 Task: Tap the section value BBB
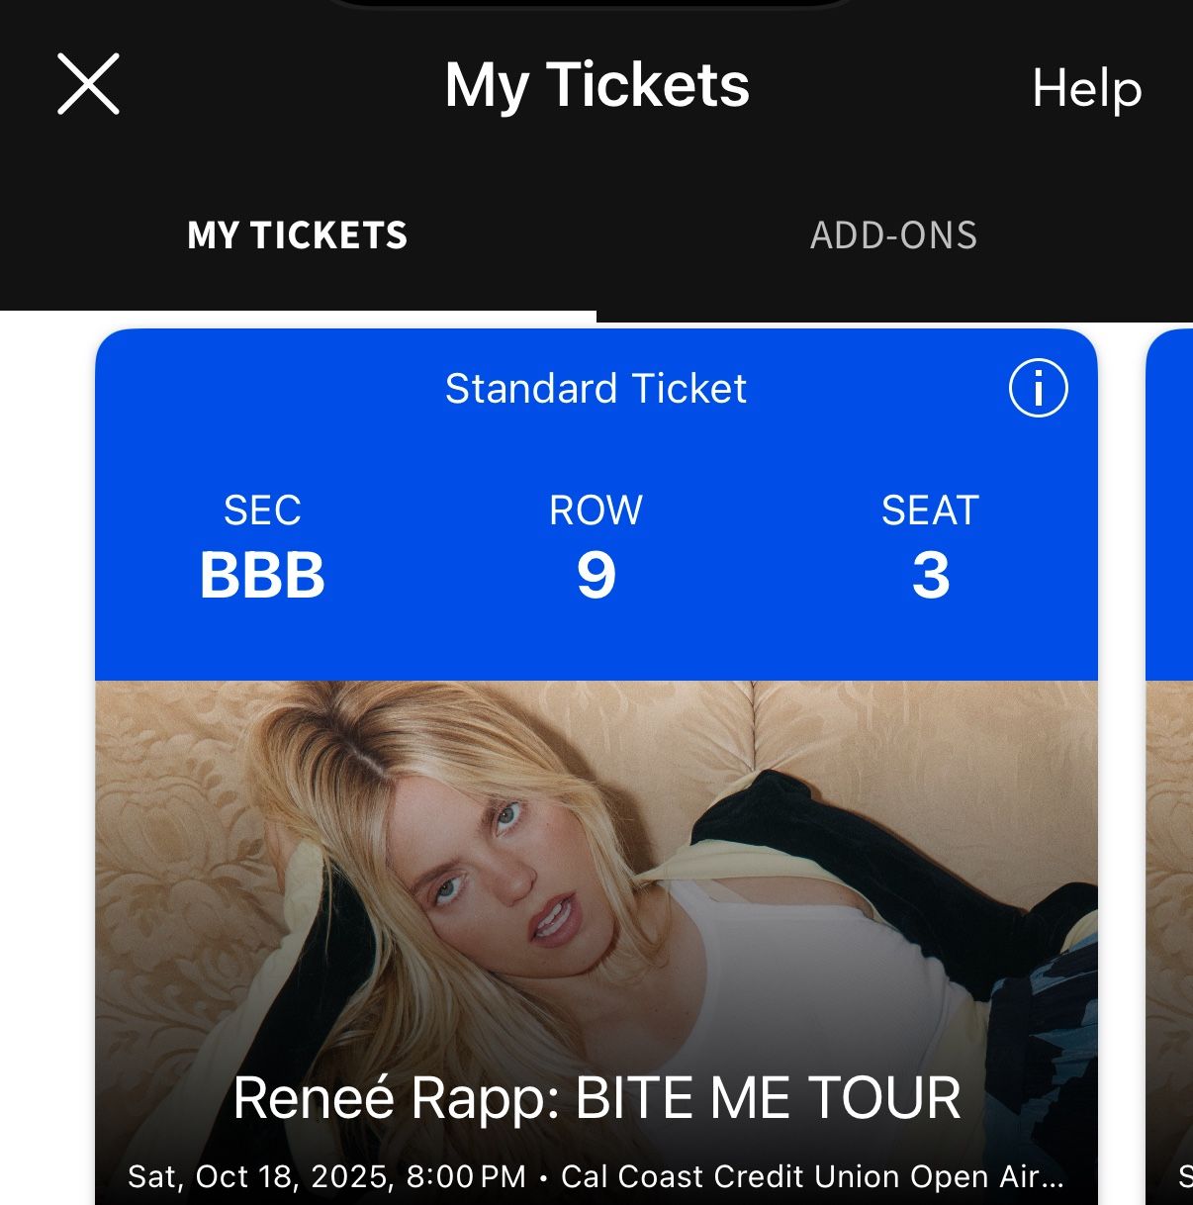262,575
